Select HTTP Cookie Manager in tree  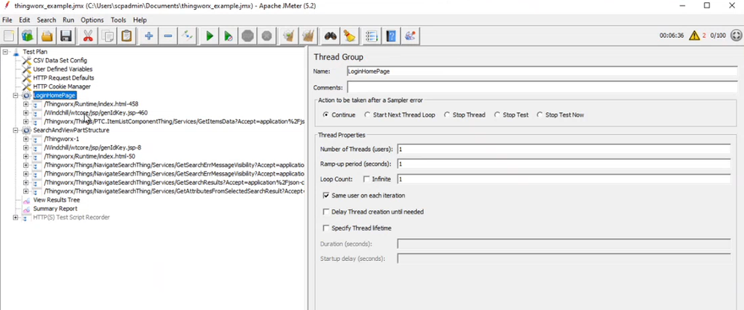pyautogui.click(x=62, y=87)
